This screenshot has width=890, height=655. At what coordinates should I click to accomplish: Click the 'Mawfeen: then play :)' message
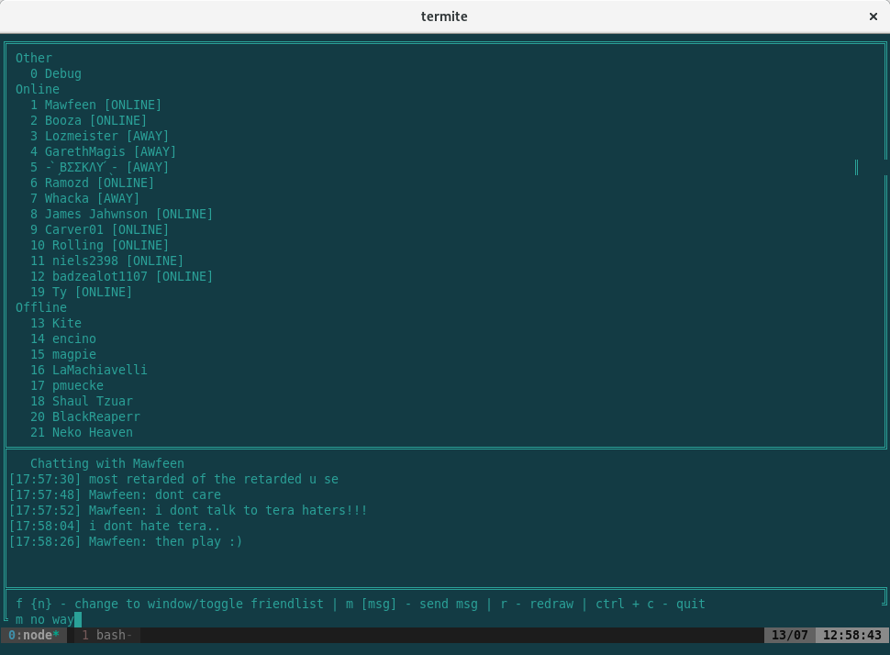coord(126,542)
